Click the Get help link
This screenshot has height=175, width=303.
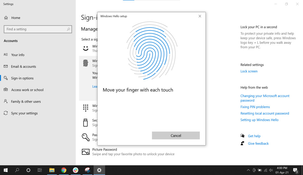click(254, 136)
